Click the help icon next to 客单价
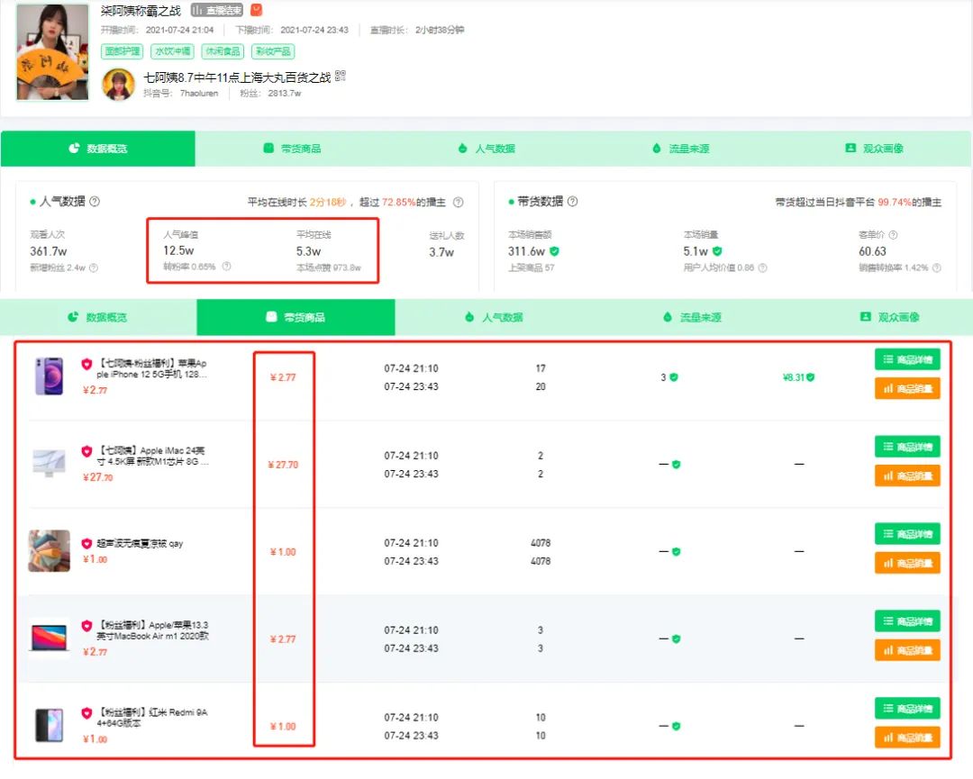Image resolution: width=973 pixels, height=779 pixels. coord(893,235)
